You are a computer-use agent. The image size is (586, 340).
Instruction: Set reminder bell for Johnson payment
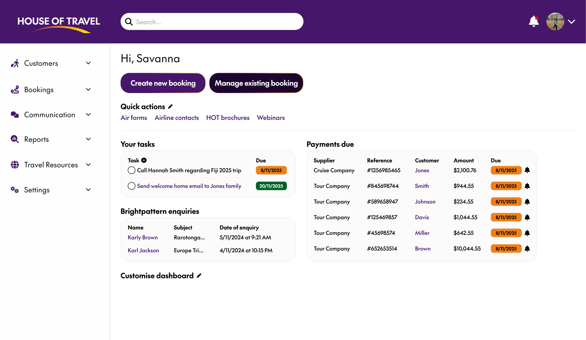tap(527, 202)
